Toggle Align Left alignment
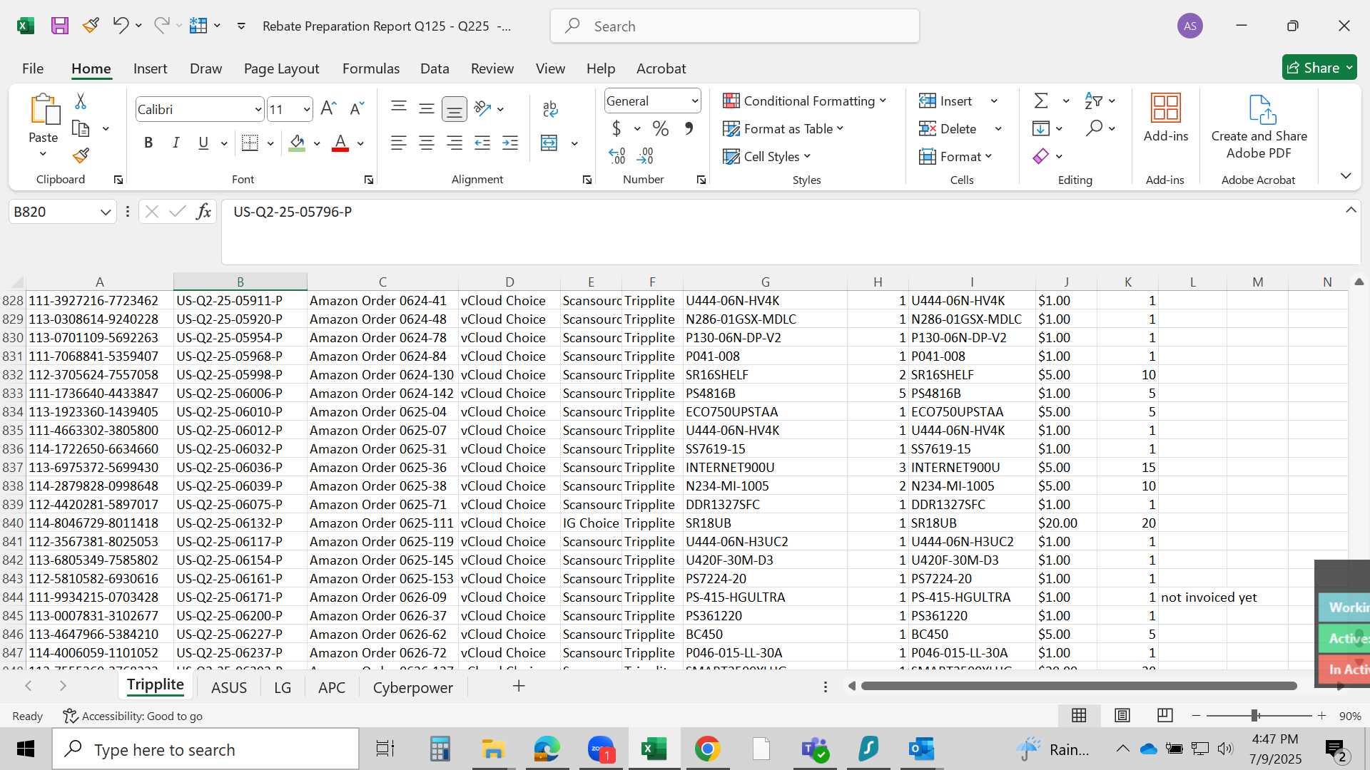 [399, 143]
